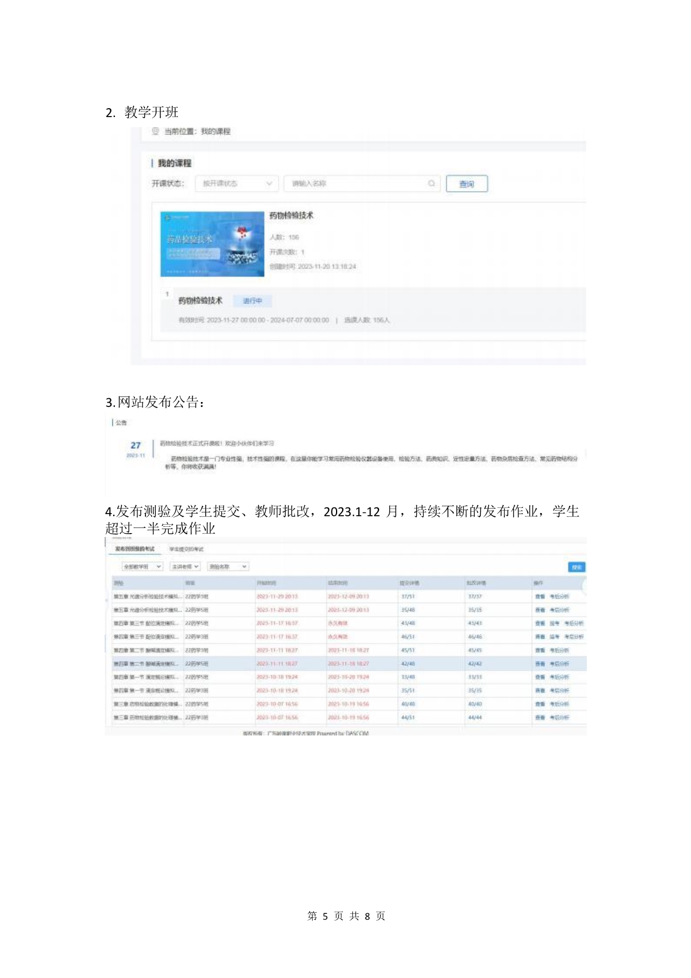Viewport: 691px width, 978px height.
Task: Click the magnifier icon in the name search box
Action: (x=431, y=183)
